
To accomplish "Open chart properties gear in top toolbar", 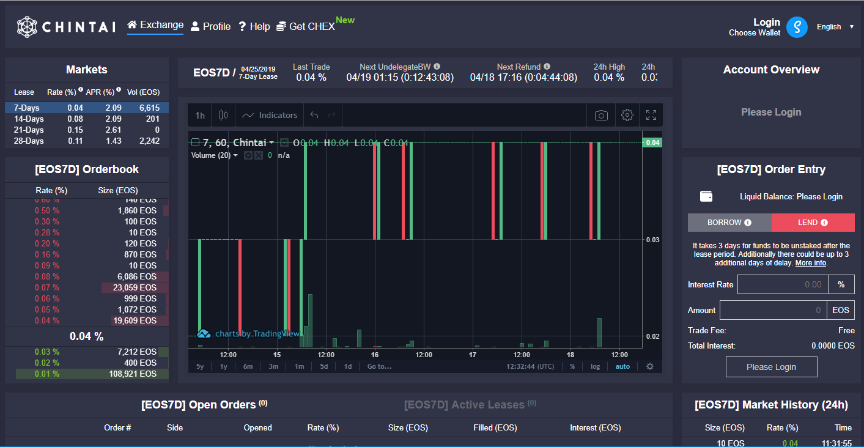I will 627,115.
